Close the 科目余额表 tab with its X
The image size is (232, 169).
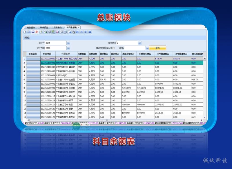[79, 27]
